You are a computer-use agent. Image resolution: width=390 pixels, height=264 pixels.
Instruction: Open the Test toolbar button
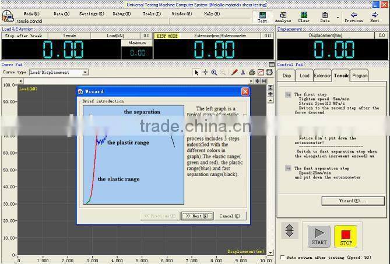(262, 17)
